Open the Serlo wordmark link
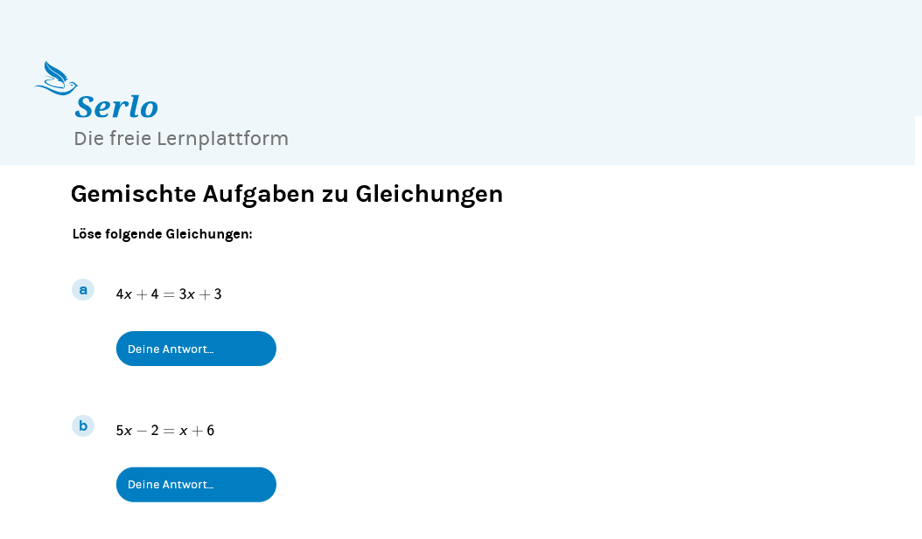The height and width of the screenshot is (539, 922). [116, 107]
